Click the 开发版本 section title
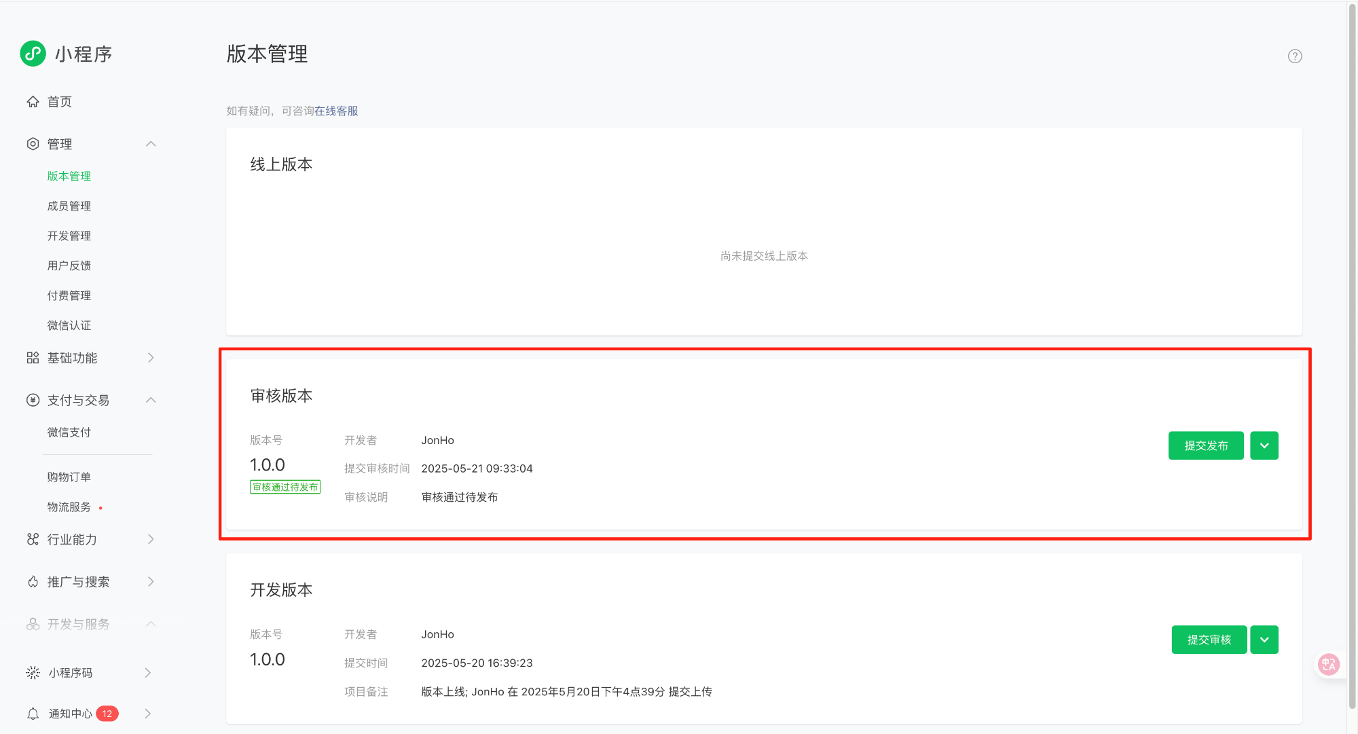Screen dimensions: 1358x734 (281, 590)
